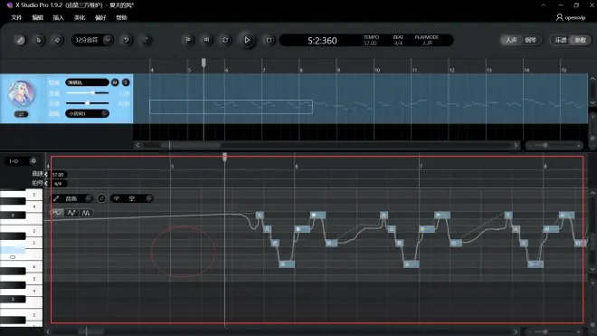Click the 57.00 tempo marker in piano roll
The image size is (597, 336).
click(58, 175)
